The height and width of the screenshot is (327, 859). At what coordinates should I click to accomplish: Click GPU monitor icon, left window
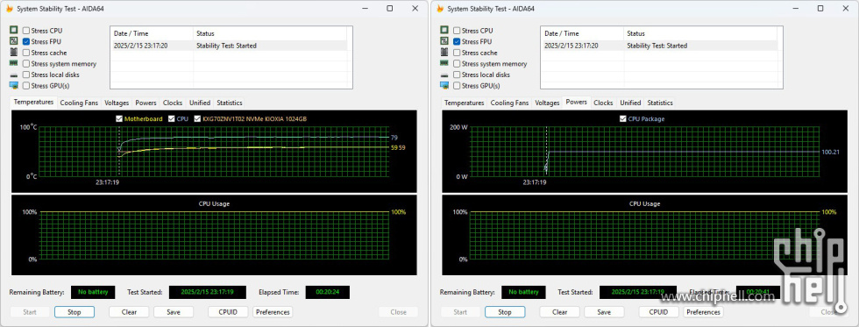coord(14,85)
